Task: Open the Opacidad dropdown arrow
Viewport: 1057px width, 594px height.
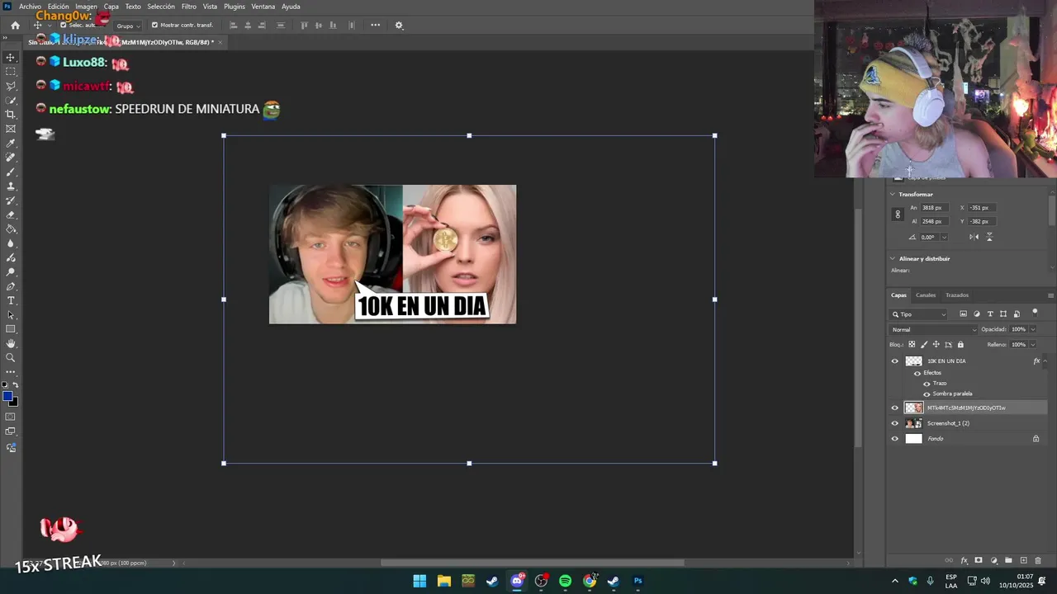Action: click(x=1032, y=329)
